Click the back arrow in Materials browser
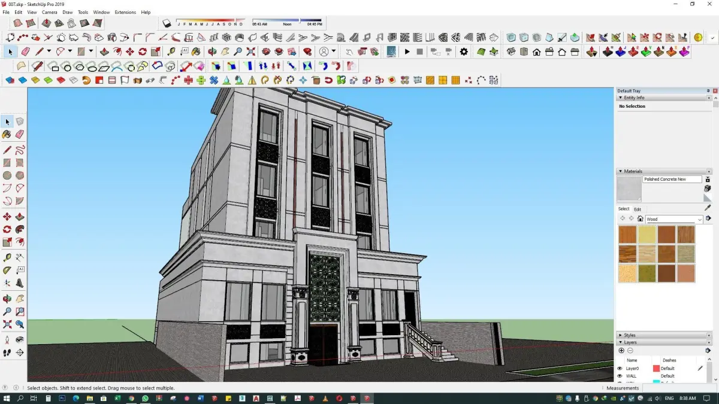Screen dimensions: 719x404 click(622, 219)
